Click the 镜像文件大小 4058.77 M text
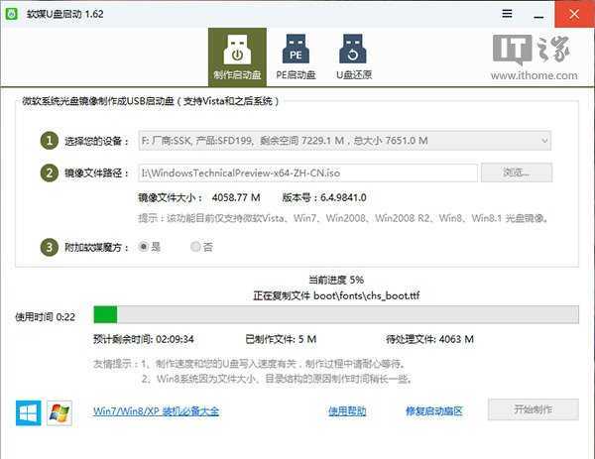 click(199, 197)
